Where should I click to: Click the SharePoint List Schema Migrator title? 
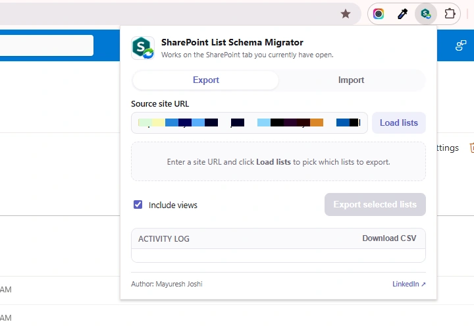(232, 42)
